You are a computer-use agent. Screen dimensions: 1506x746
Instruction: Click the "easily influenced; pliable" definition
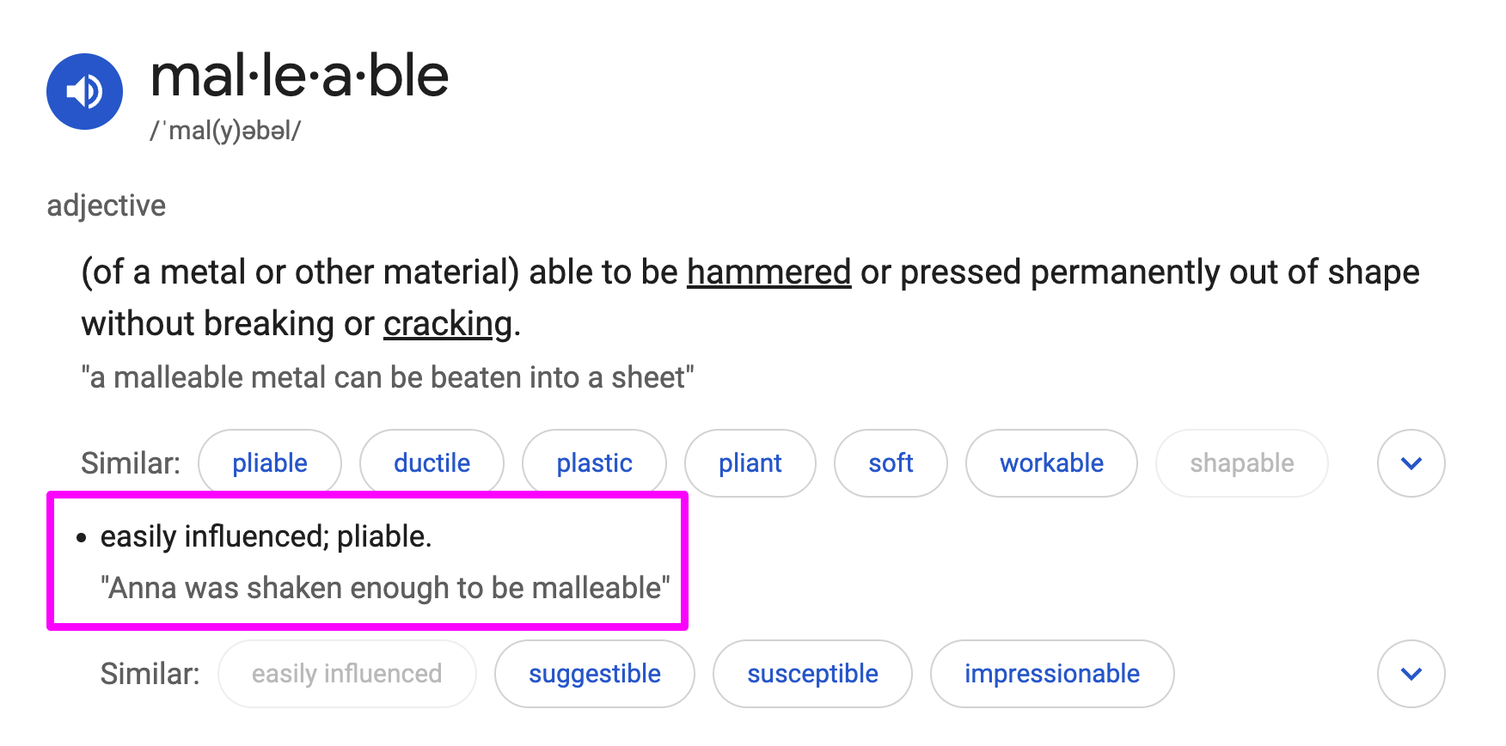point(266,536)
